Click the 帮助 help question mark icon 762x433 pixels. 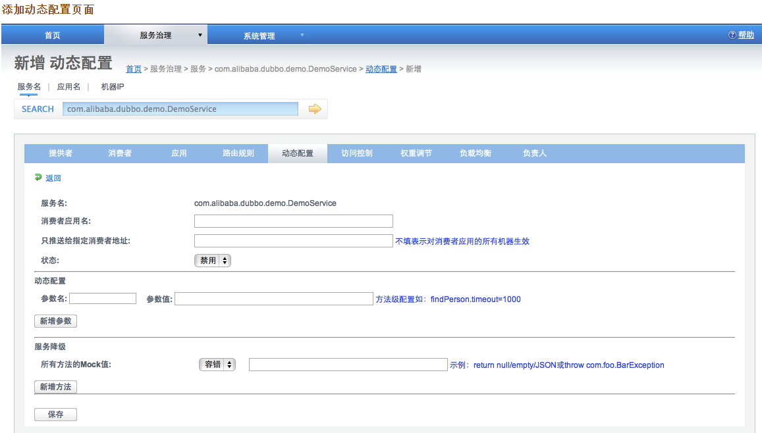(x=732, y=36)
